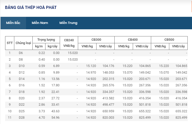Click the value 265.576 in D16 row
192x124 pixels.
[108, 85]
